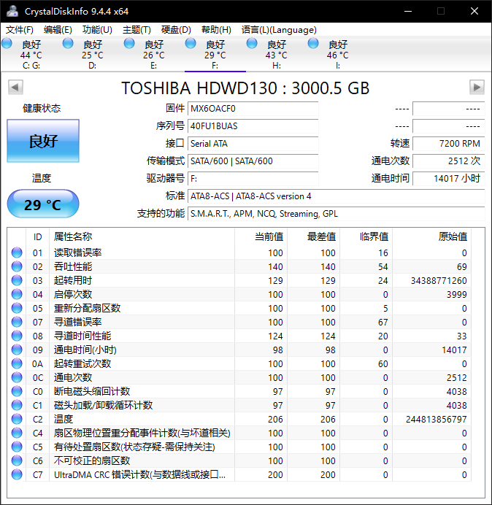This screenshot has width=492, height=505.
Task: Click status orb of attribute 02 吞吐性能
Action: pos(17,266)
